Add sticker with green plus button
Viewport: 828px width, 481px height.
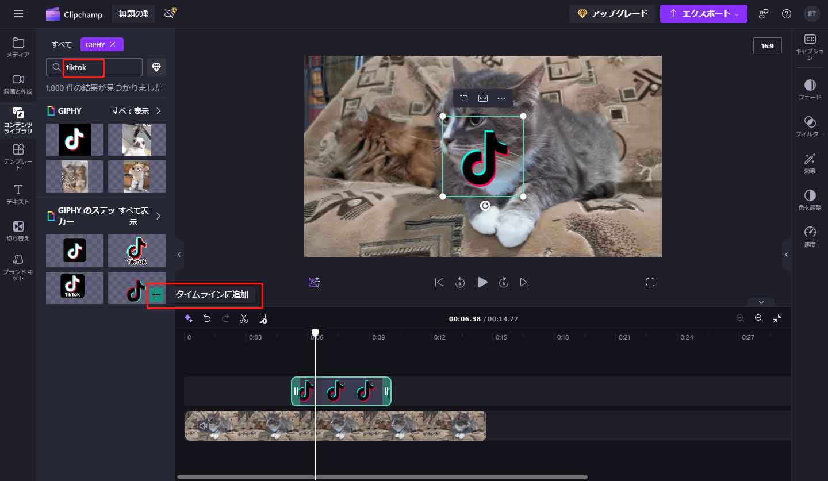click(x=156, y=295)
